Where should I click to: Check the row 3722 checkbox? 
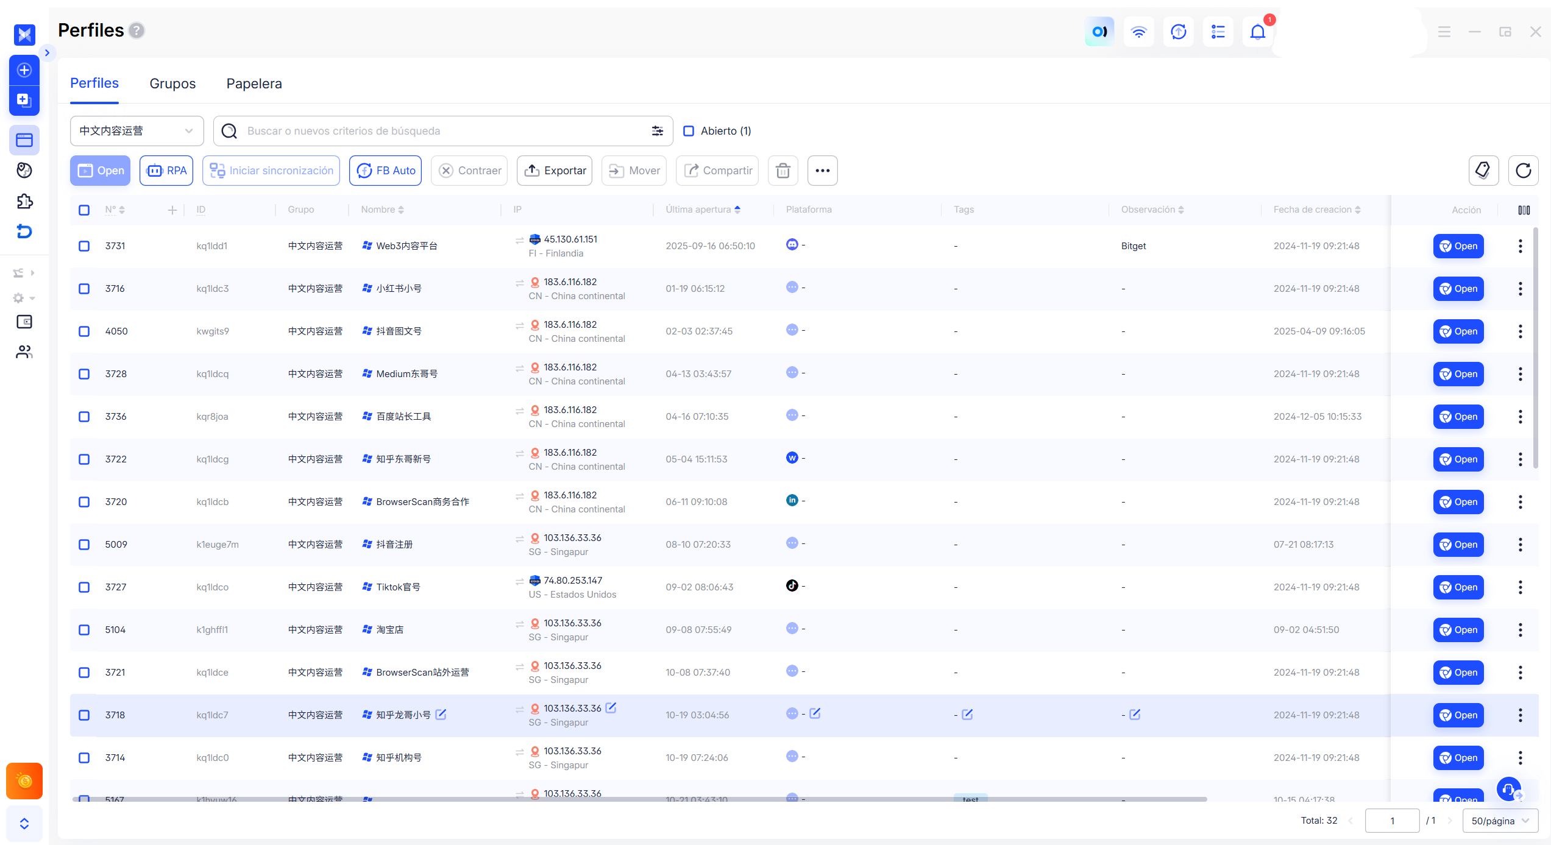pos(84,459)
